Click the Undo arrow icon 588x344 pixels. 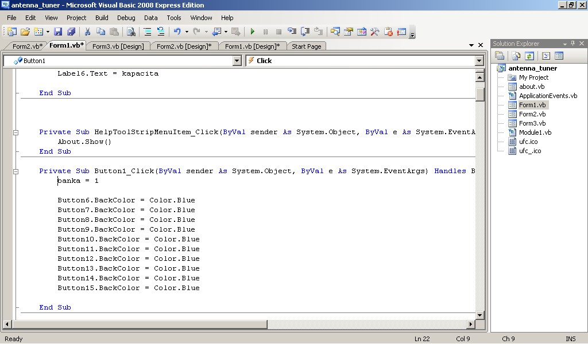click(x=177, y=32)
